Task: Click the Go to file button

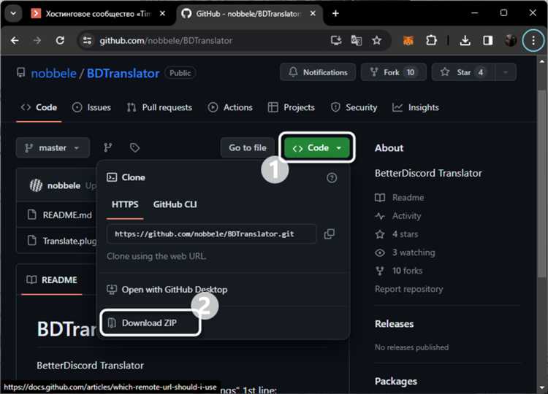Action: pos(247,147)
